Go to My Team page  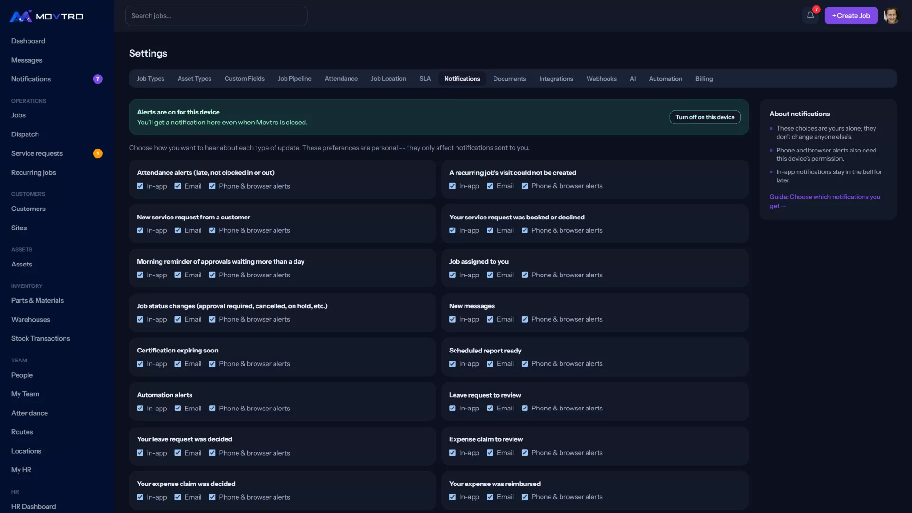coord(26,394)
